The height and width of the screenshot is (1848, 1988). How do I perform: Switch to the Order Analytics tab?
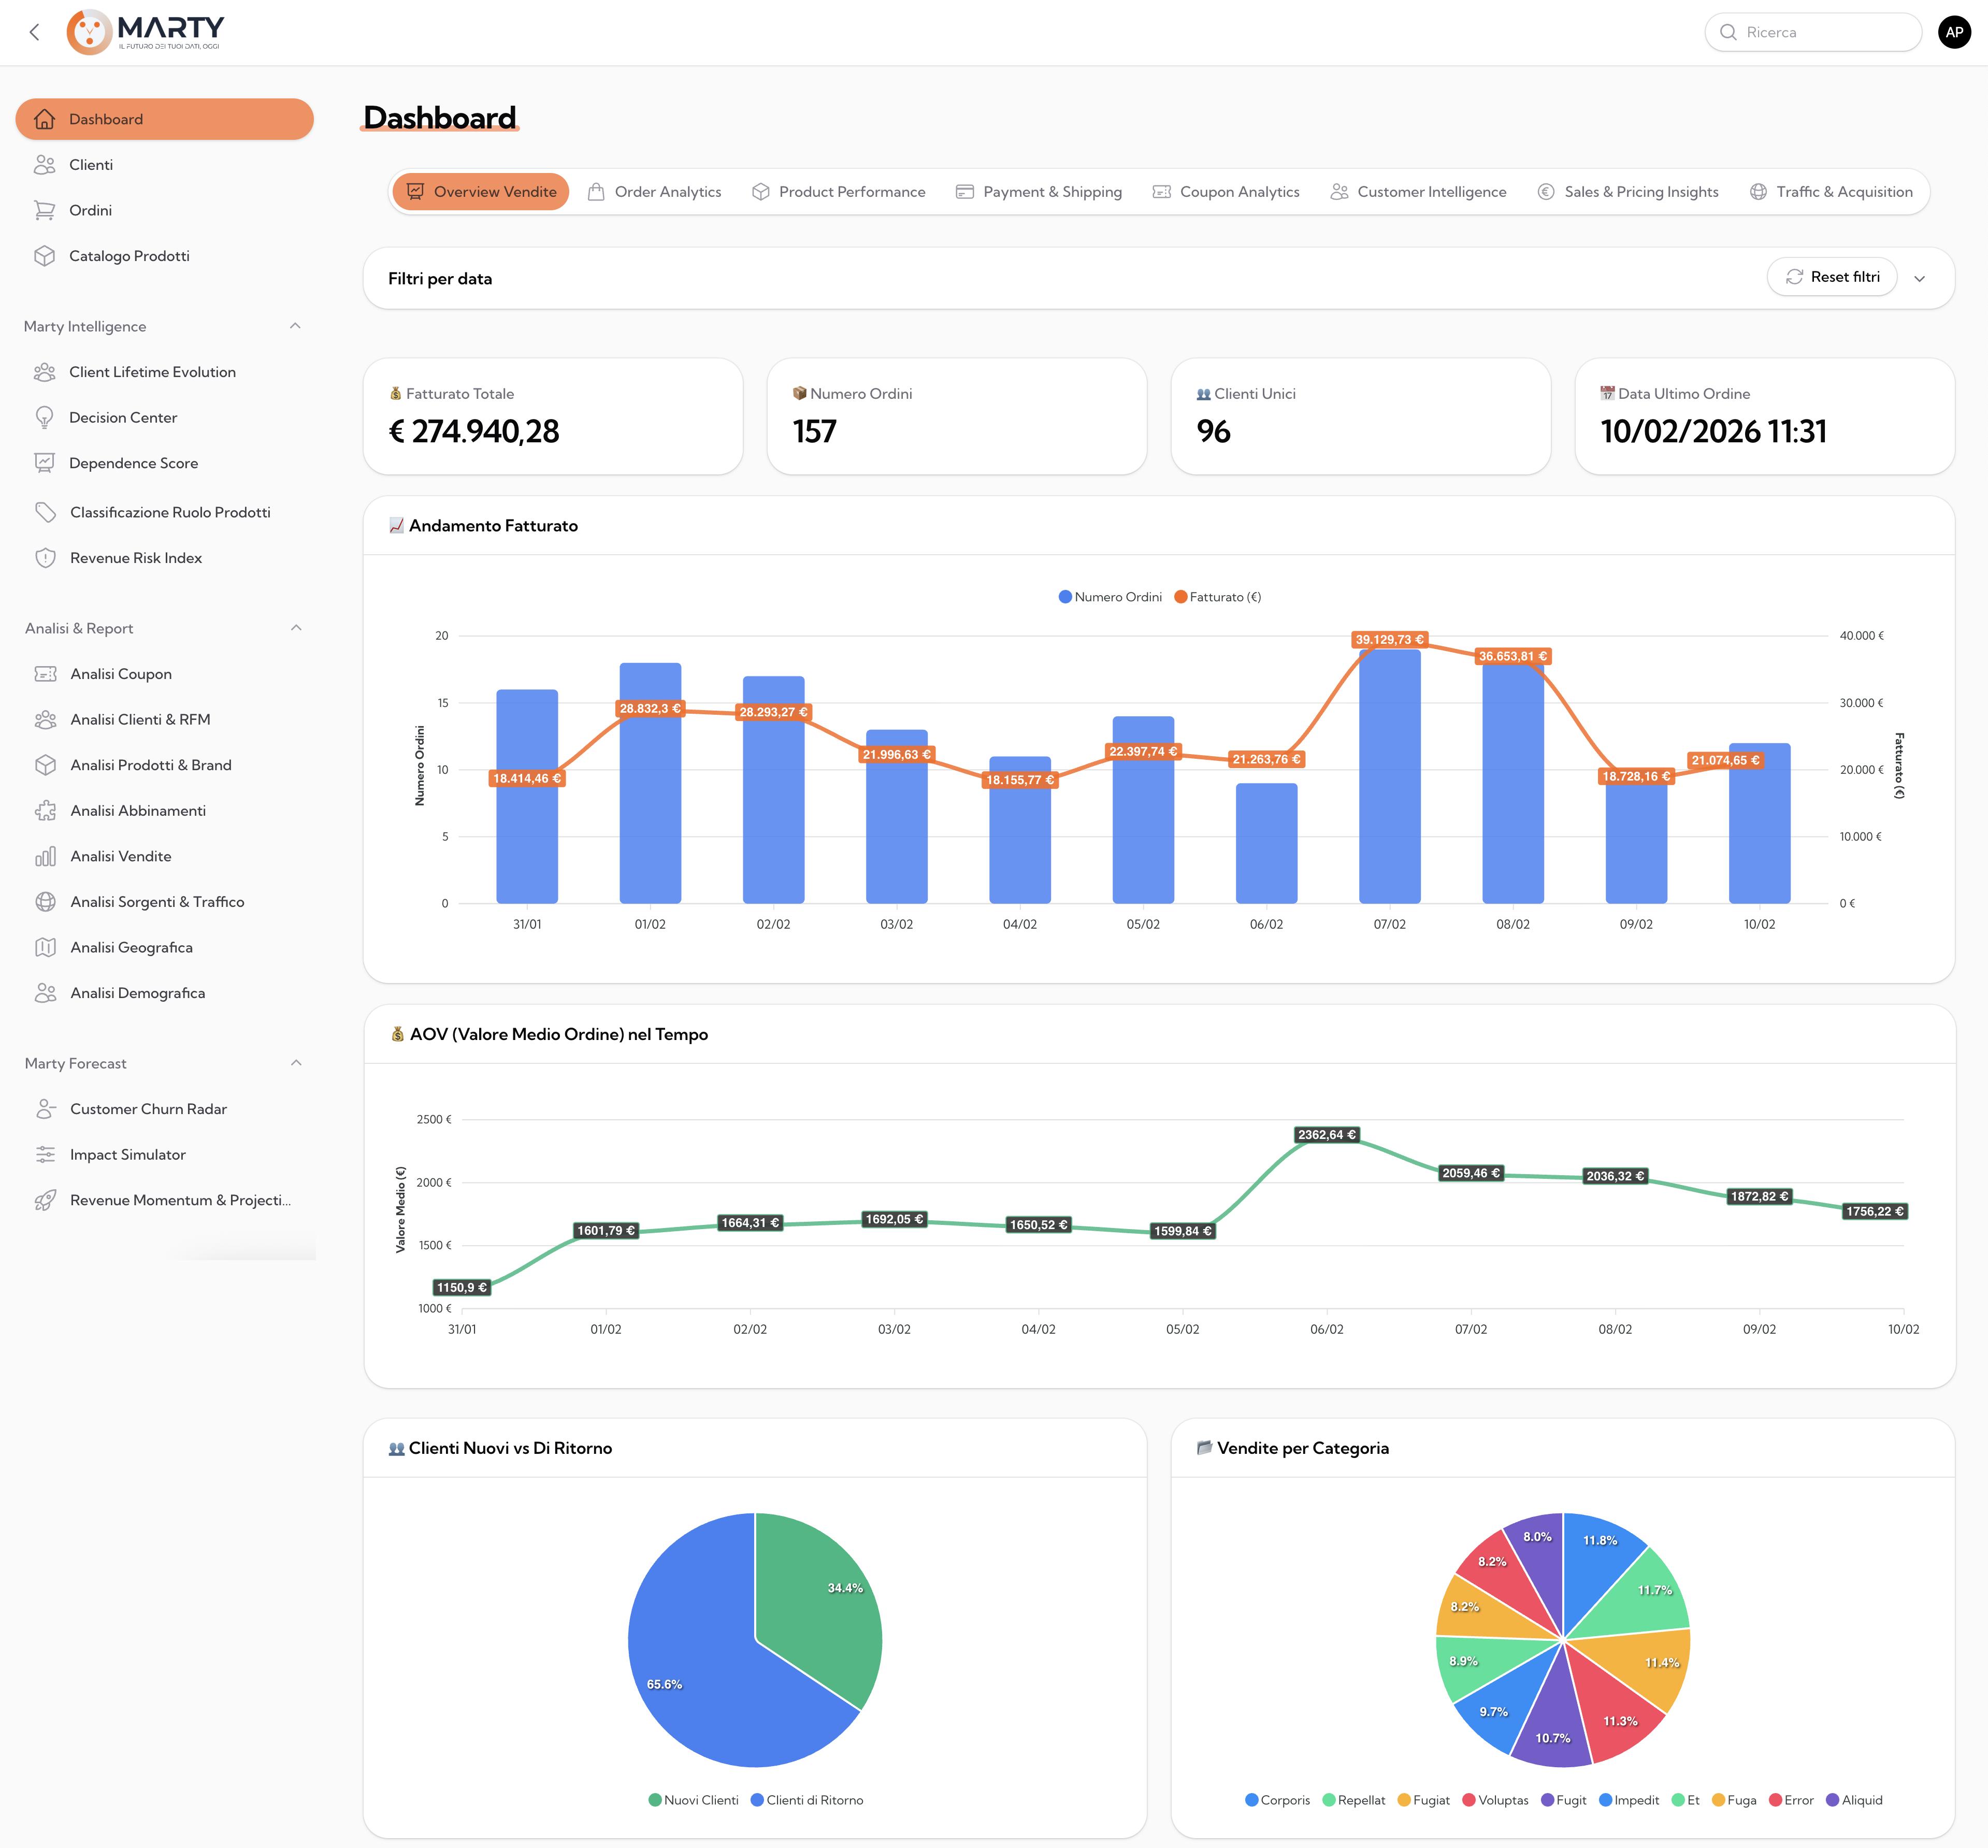click(655, 191)
